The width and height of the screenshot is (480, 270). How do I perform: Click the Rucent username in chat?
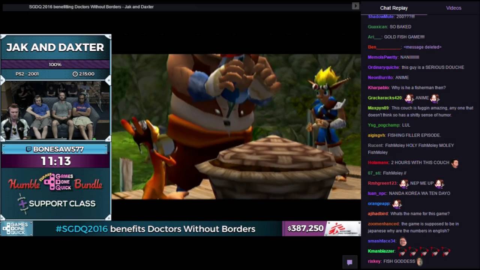pyautogui.click(x=375, y=145)
